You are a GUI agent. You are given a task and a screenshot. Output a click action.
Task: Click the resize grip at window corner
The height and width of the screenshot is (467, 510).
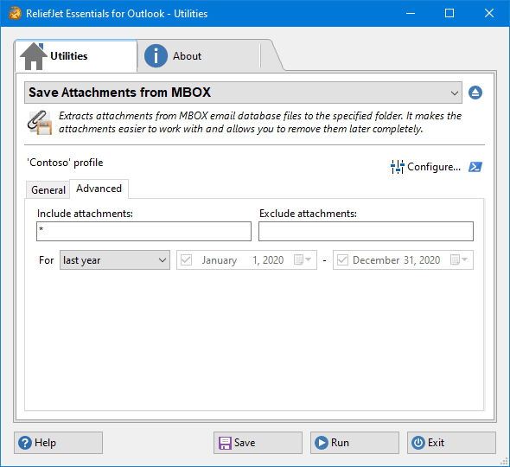(504, 461)
